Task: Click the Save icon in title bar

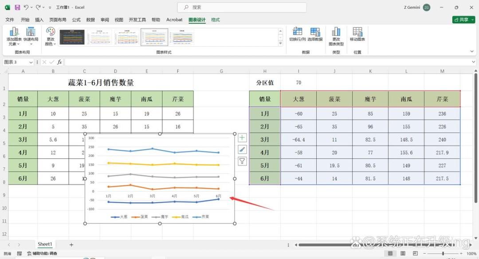Action: click(x=17, y=8)
